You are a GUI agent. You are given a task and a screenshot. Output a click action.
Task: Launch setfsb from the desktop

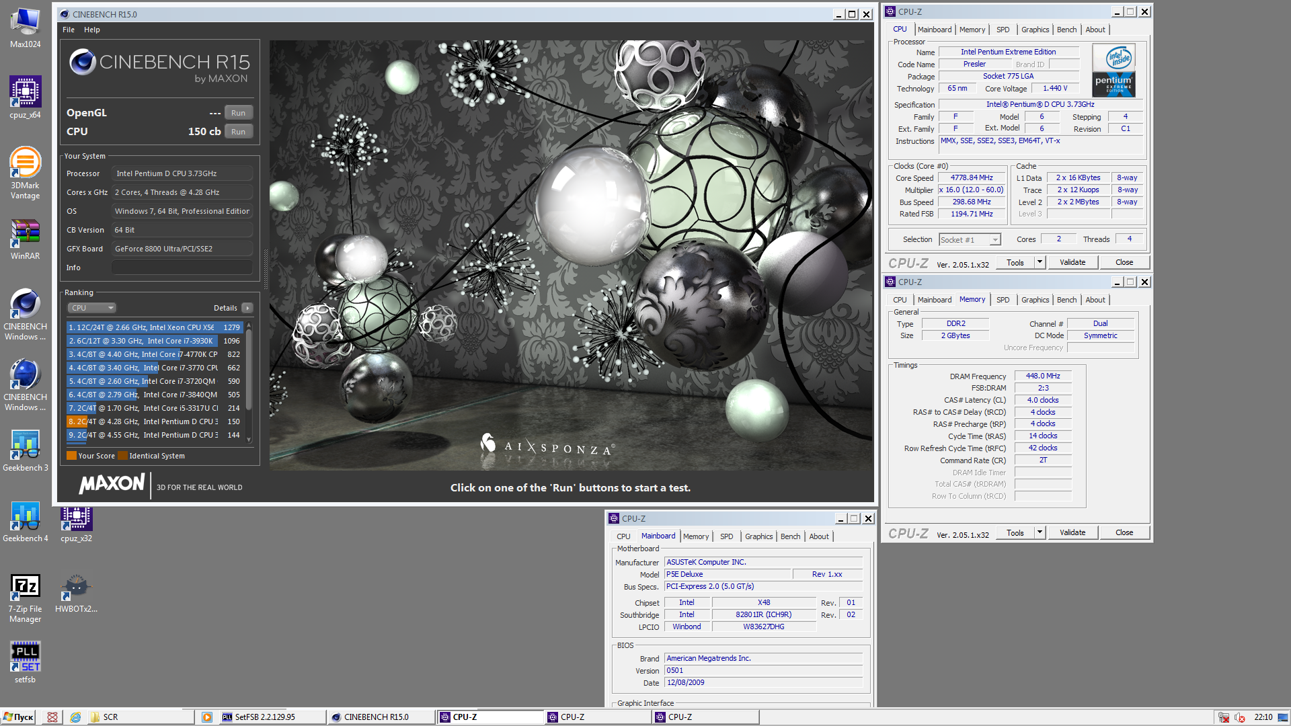[25, 662]
